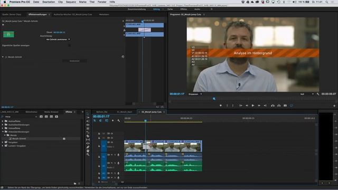Toggle V3 track output eye

tap(112, 134)
